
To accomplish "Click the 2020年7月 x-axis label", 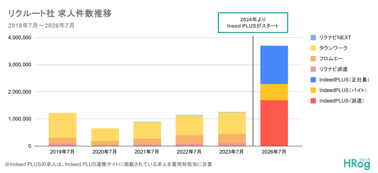I will [x=105, y=152].
